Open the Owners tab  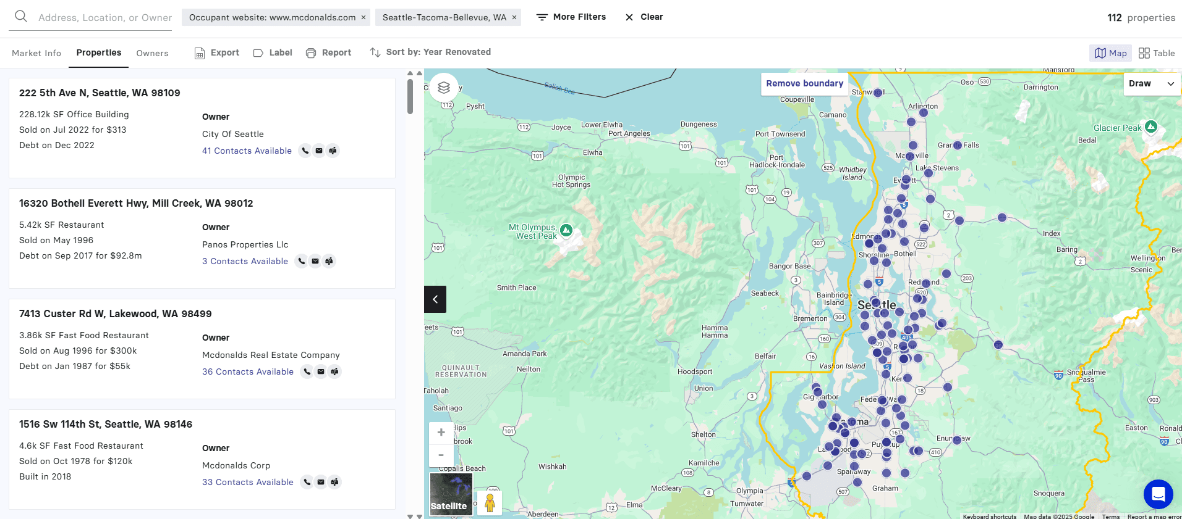[x=152, y=53]
